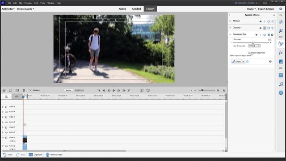The width and height of the screenshot is (286, 161).
Task: Open the Music panel note icon
Action: pyautogui.click(x=281, y=84)
